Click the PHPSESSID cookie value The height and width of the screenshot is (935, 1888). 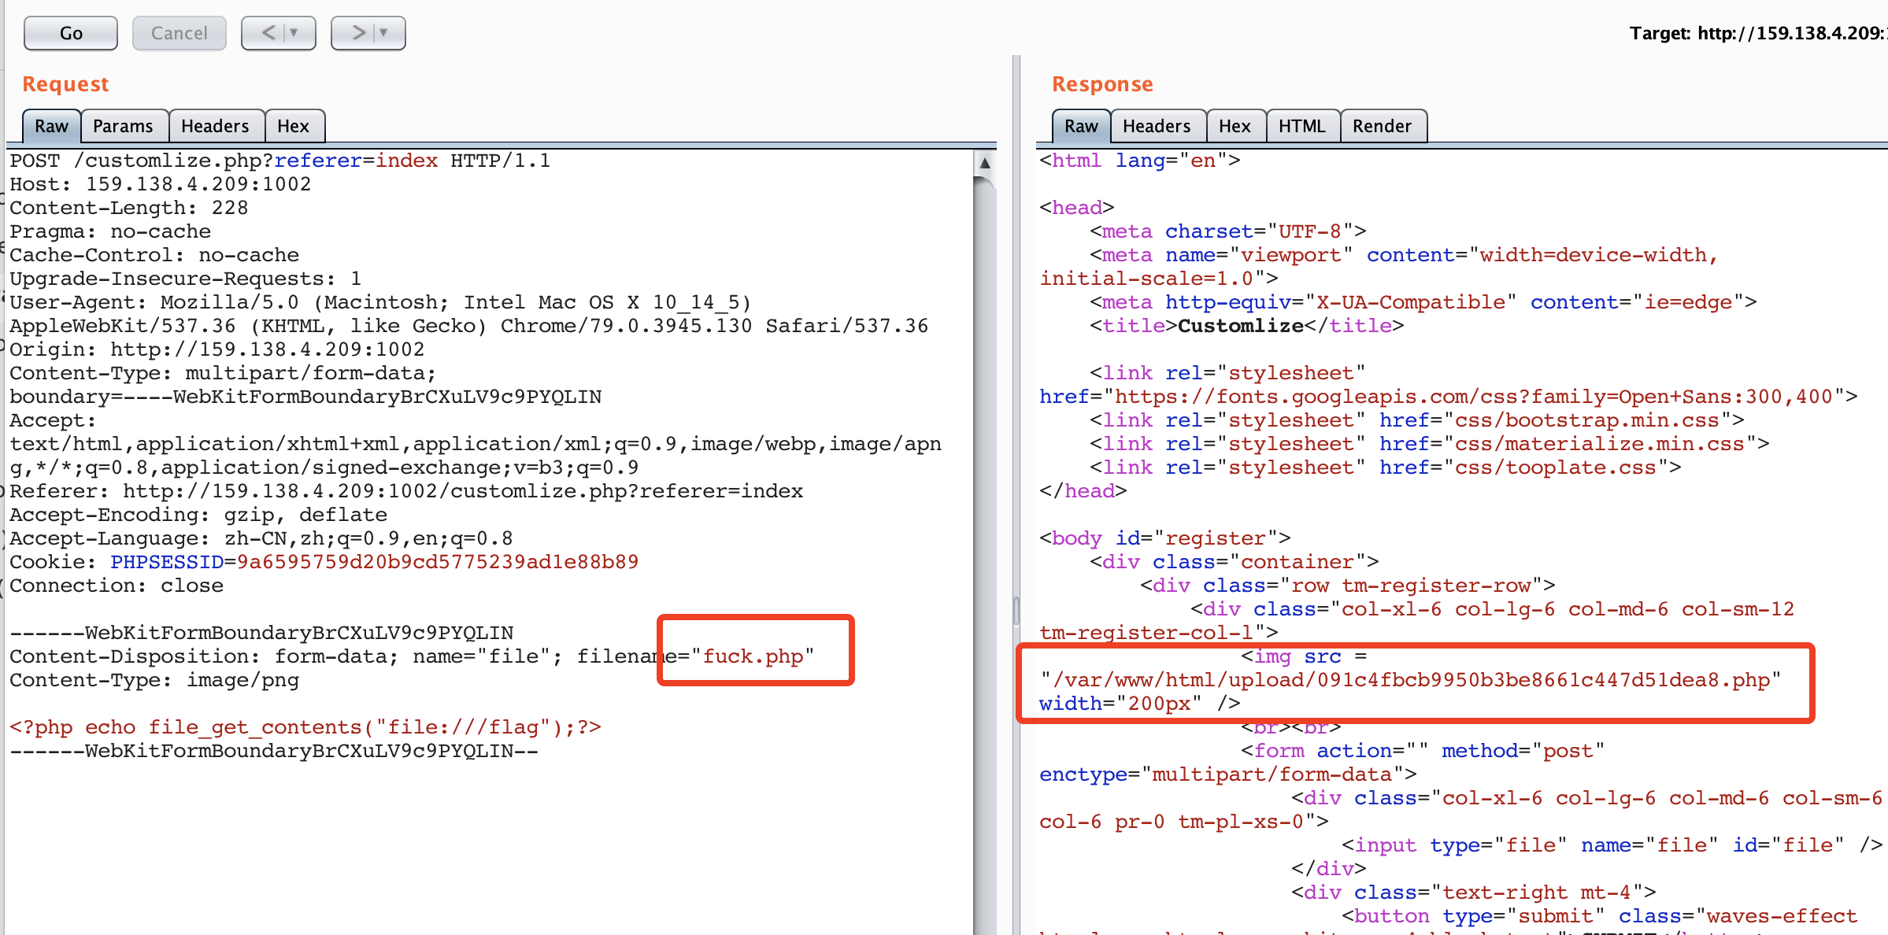point(438,562)
